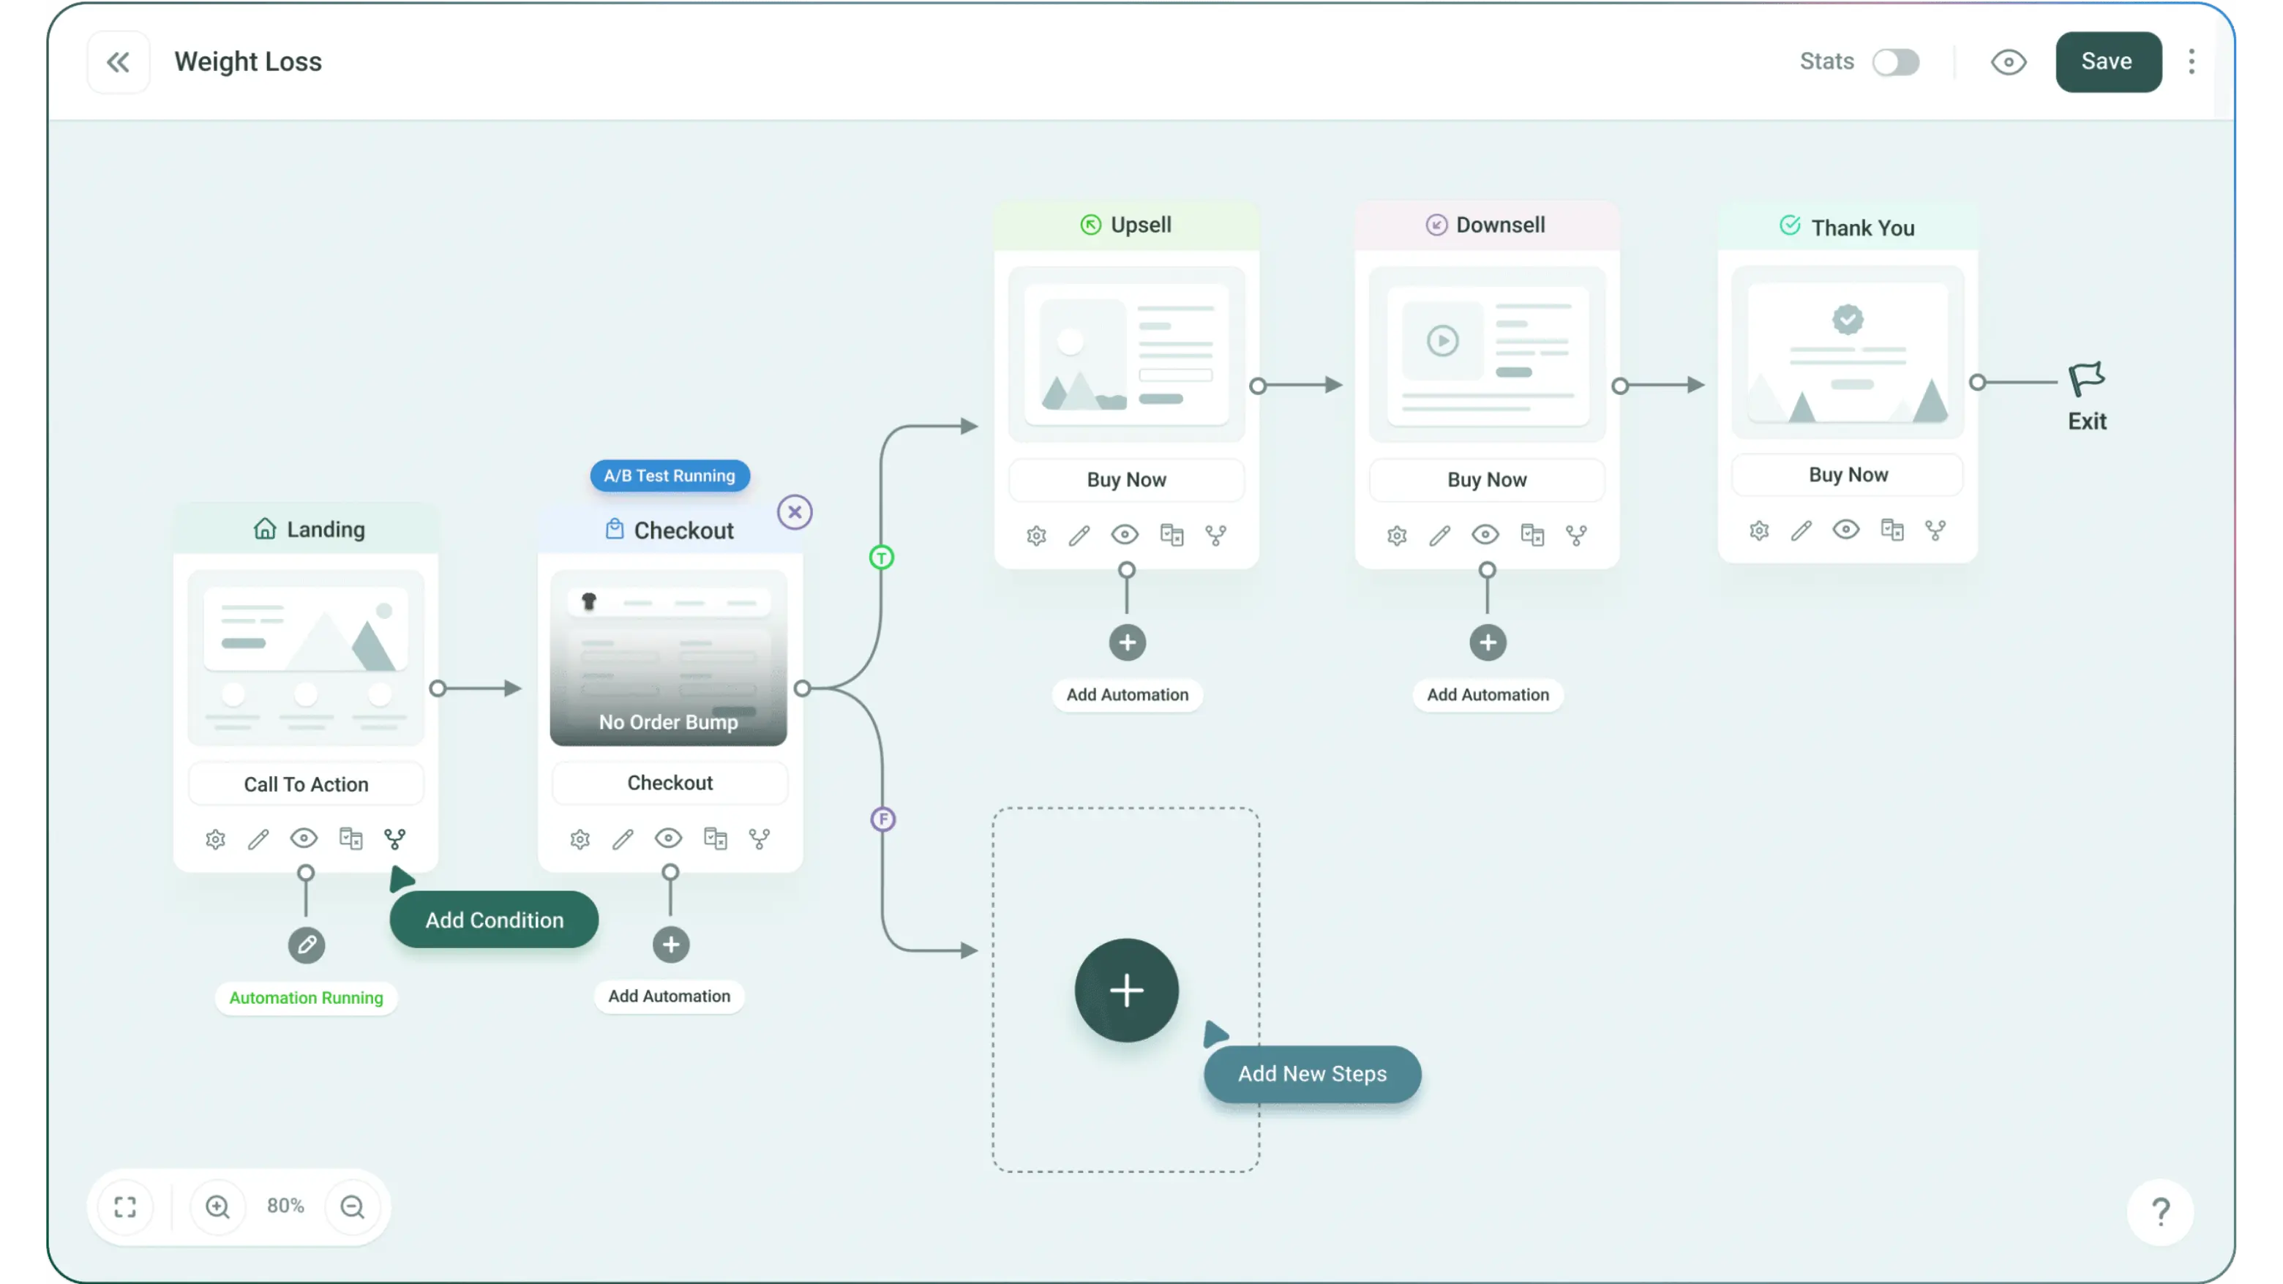Save the Weight Loss funnel
The width and height of the screenshot is (2283, 1284).
(2107, 62)
